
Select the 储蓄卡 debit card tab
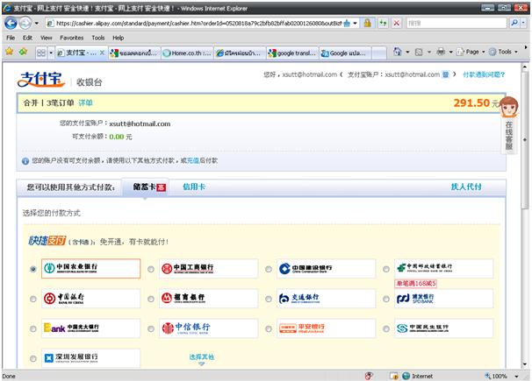[x=146, y=187]
